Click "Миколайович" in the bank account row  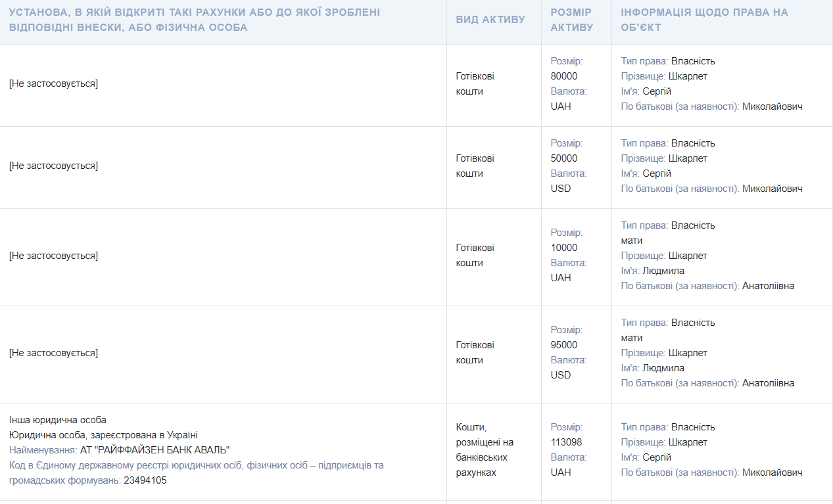(x=772, y=472)
